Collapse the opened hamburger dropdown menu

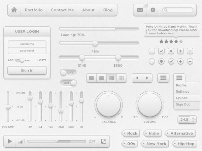point(179,78)
